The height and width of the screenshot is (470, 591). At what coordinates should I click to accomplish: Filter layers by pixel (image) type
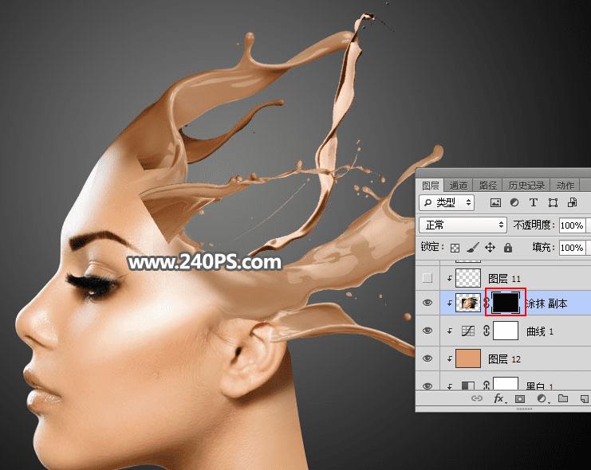(495, 202)
